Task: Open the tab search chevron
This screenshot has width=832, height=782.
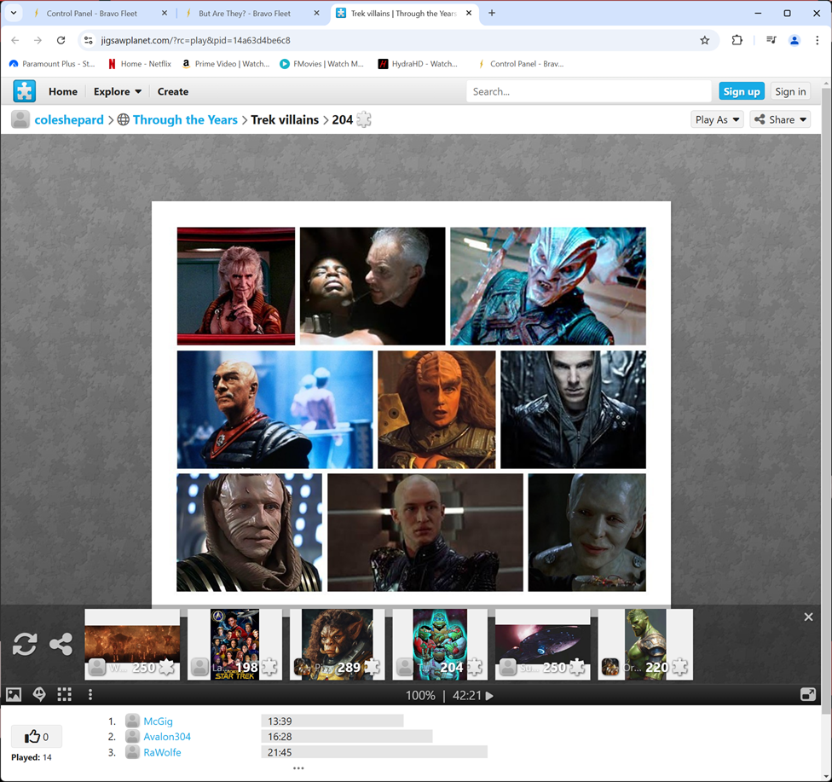Action: [14, 14]
